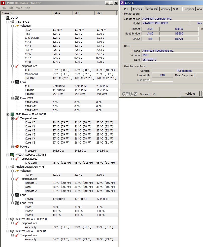
Task: Click the thermometer icon under WDC WD10EADS-00M2B0
Action: [x=17, y=223]
